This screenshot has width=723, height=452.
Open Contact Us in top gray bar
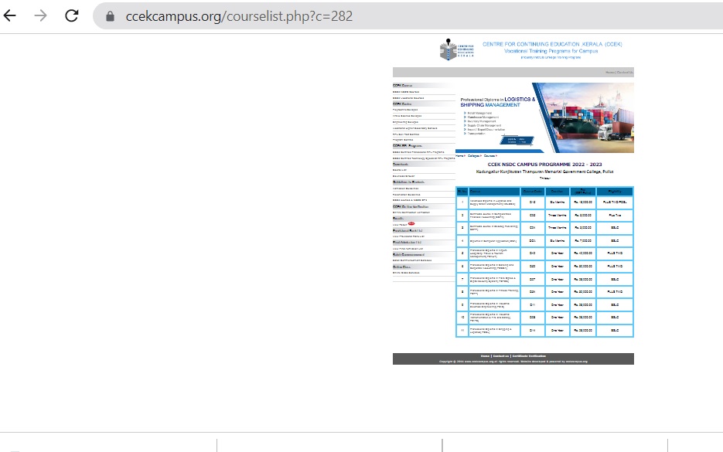[x=625, y=73]
